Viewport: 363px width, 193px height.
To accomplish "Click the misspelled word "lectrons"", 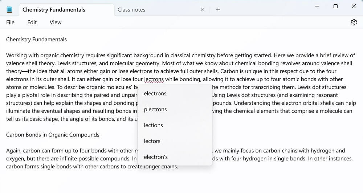I will pos(154,79).
